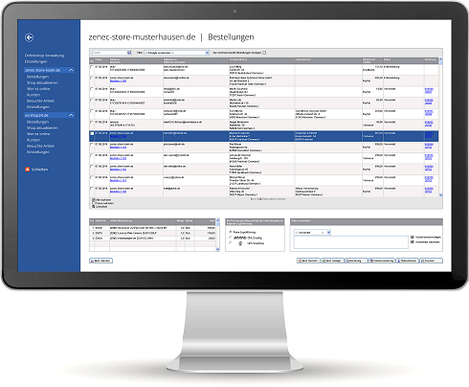Click the red Schließen icon in sidebar
469x387 pixels.
click(28, 170)
